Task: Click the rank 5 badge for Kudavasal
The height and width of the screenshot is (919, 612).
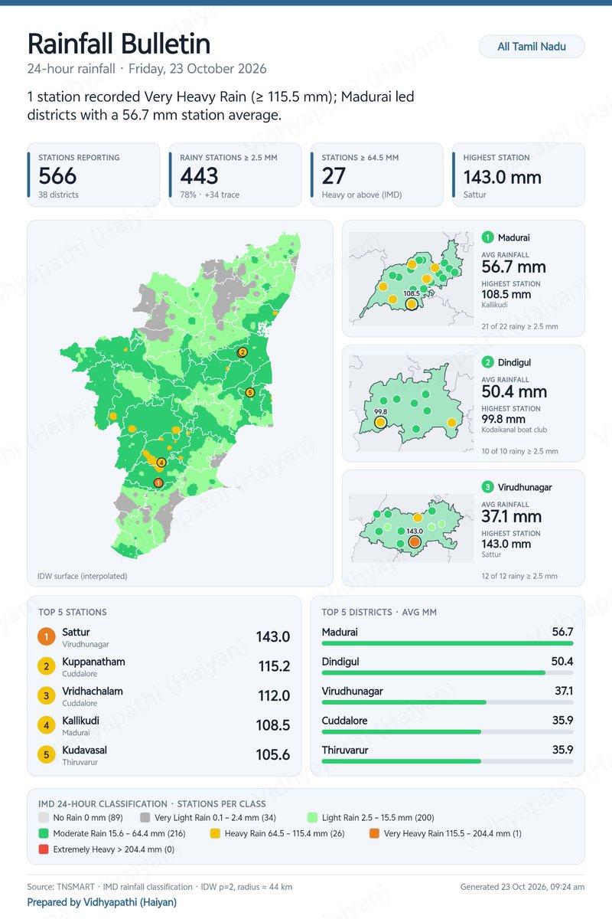Action: pos(47,754)
